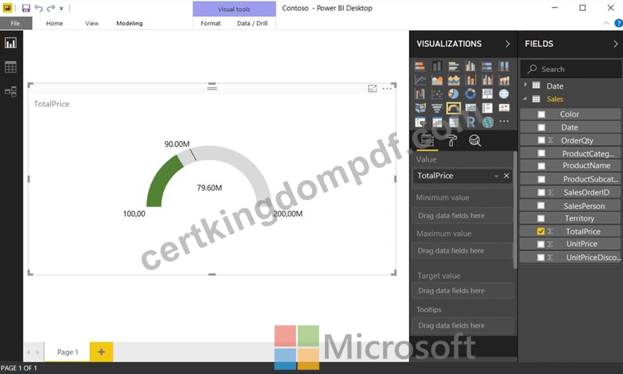Tick the Color field checkbox
Viewport: 623px width, 374px height.
[541, 114]
